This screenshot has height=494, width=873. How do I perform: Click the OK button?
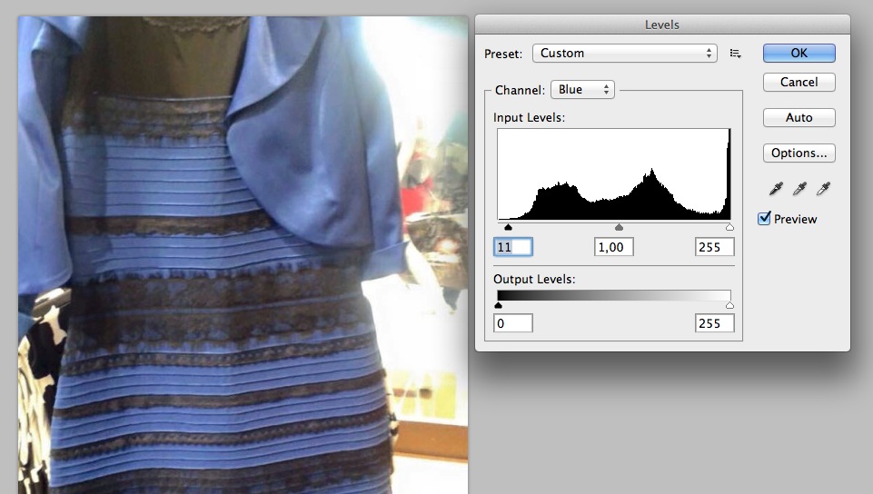pyautogui.click(x=799, y=53)
